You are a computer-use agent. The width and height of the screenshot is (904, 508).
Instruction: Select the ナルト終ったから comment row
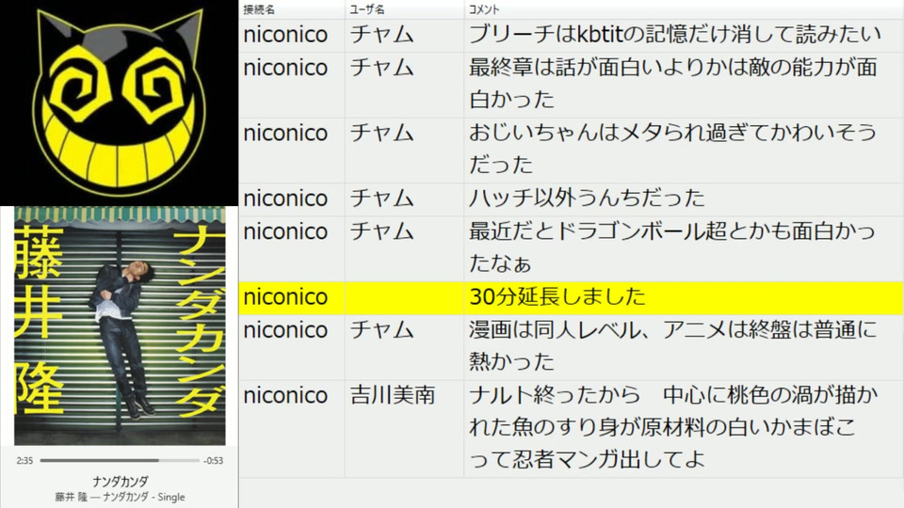point(572,428)
